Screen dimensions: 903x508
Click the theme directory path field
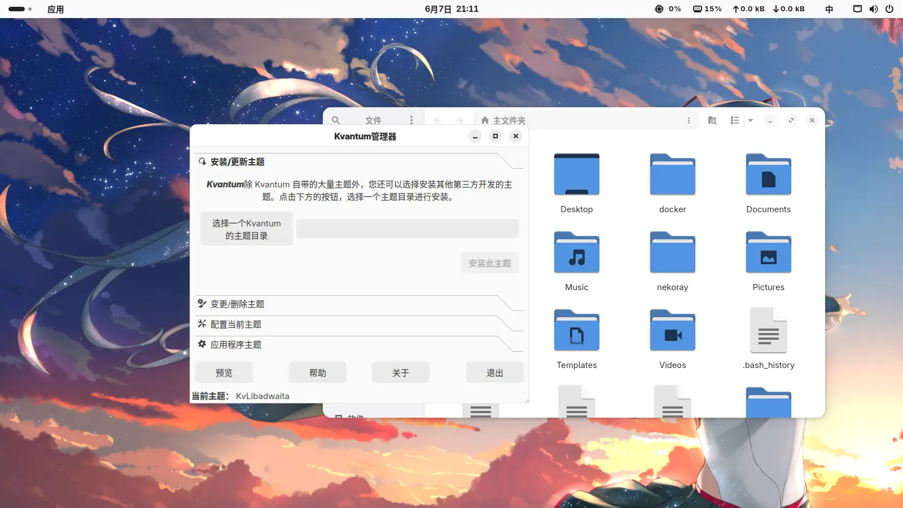tap(407, 229)
